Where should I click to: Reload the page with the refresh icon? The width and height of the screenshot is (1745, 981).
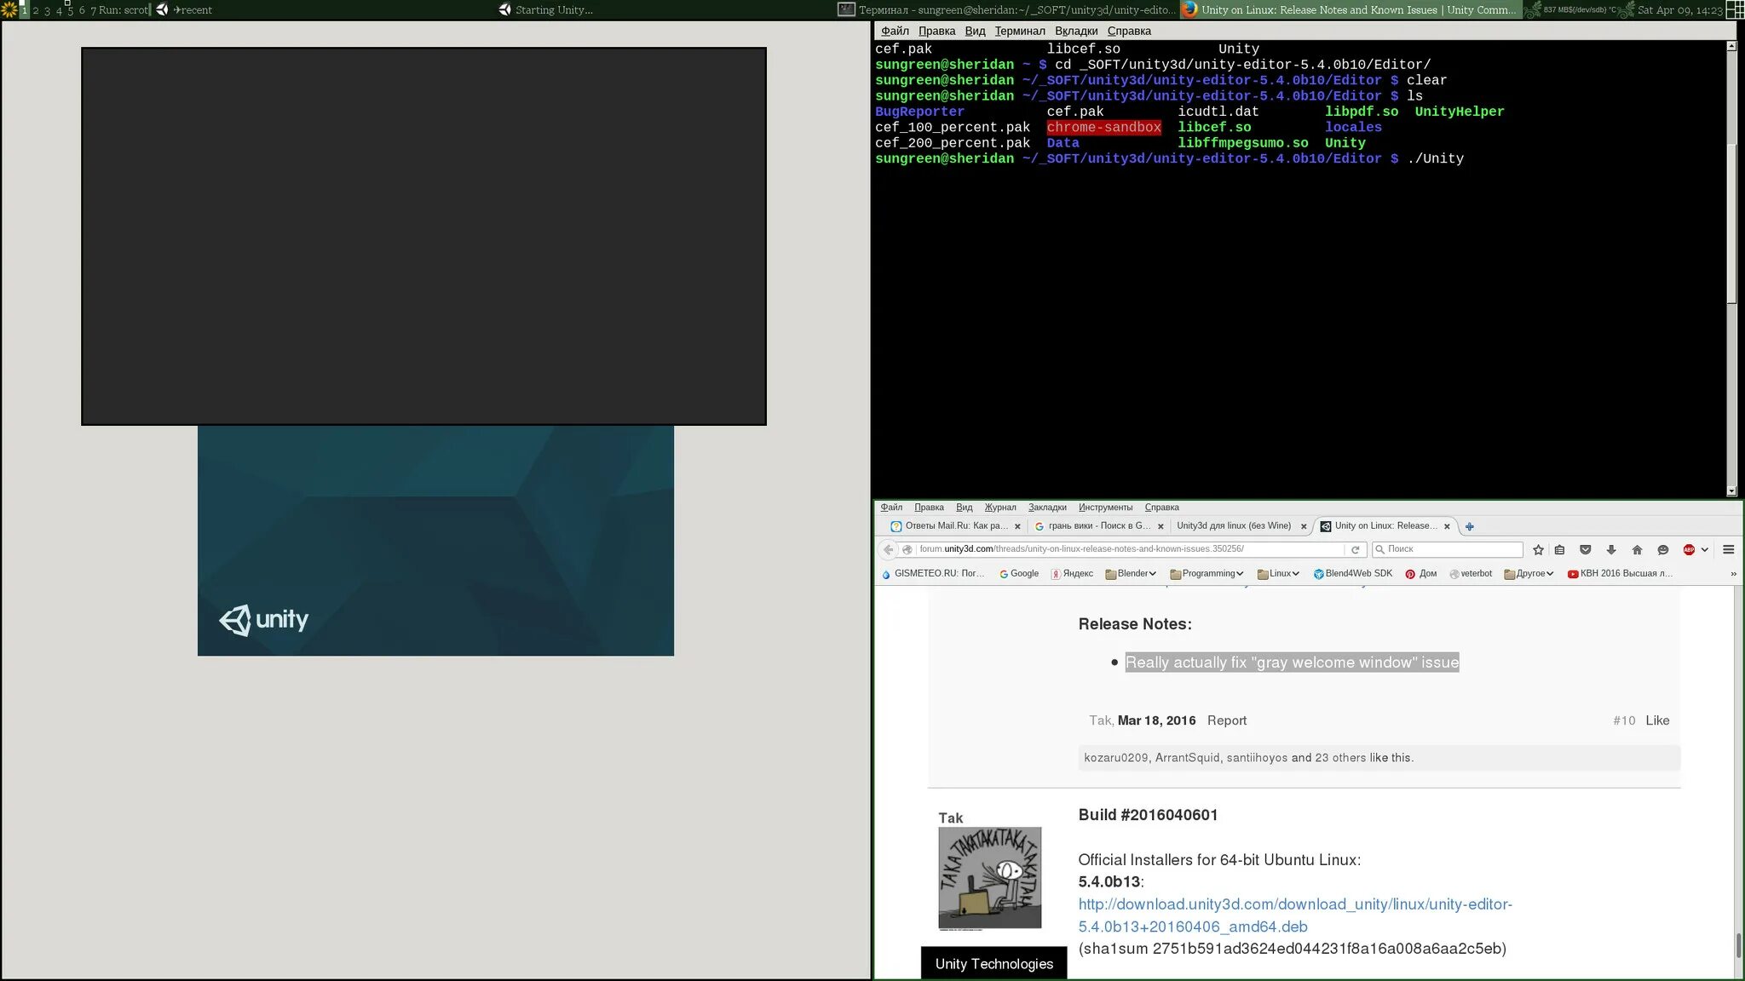coord(1356,550)
